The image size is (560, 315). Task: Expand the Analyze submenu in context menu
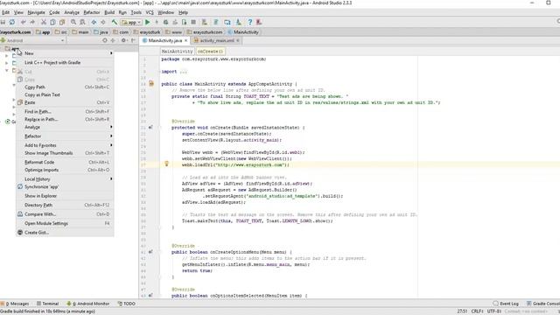65,127
